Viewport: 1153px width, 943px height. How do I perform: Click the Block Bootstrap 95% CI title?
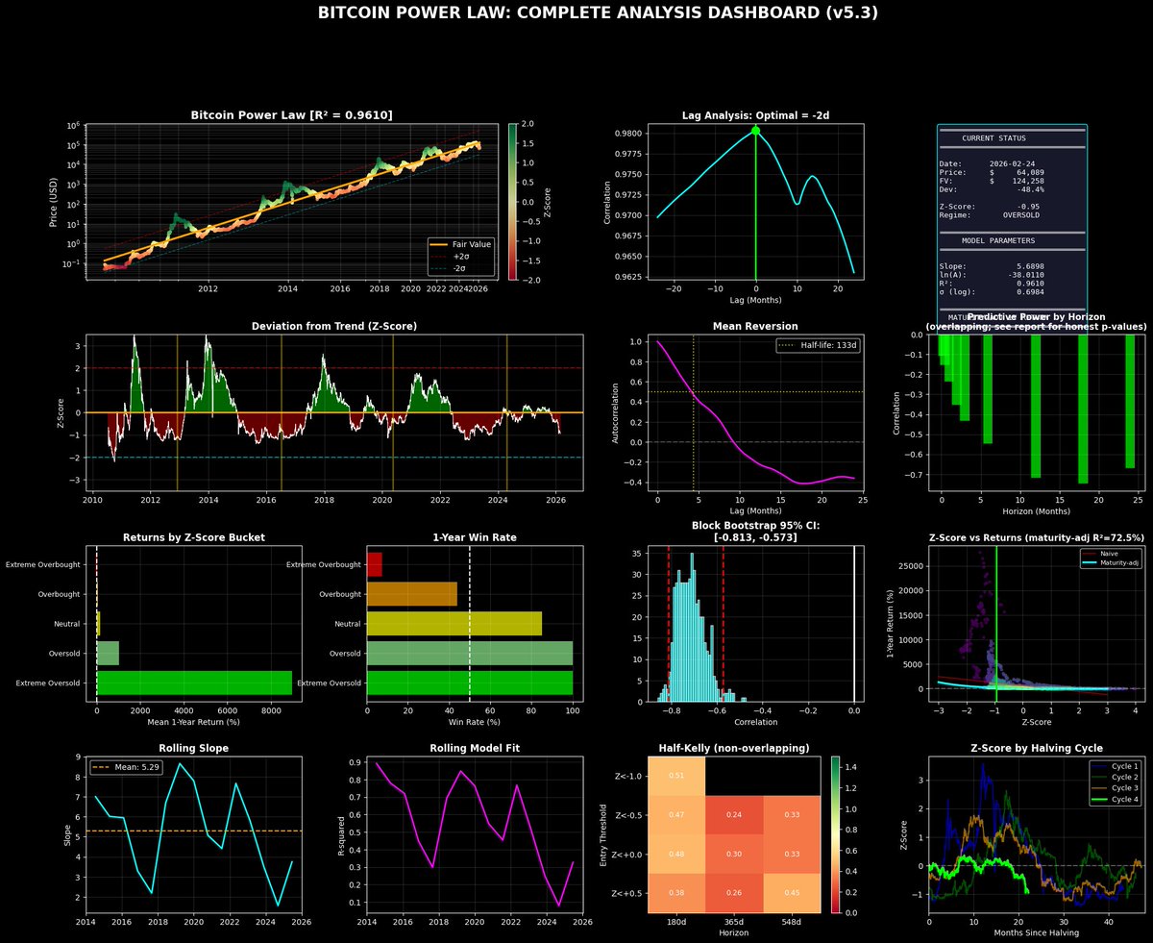click(x=755, y=532)
